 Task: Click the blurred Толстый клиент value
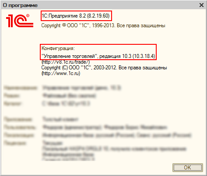(60, 119)
